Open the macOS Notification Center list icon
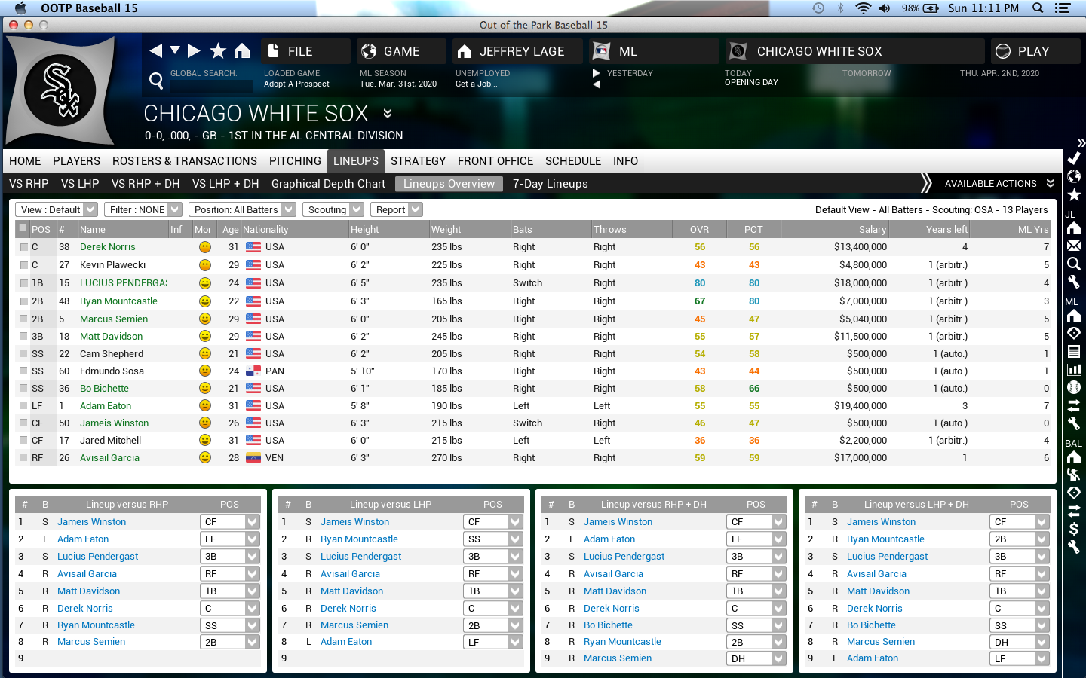The height and width of the screenshot is (678, 1086). click(1063, 8)
